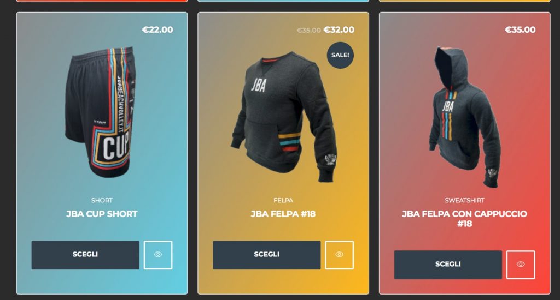Click the SALE! badge on the felpa
Image resolution: width=560 pixels, height=300 pixels.
(x=340, y=55)
